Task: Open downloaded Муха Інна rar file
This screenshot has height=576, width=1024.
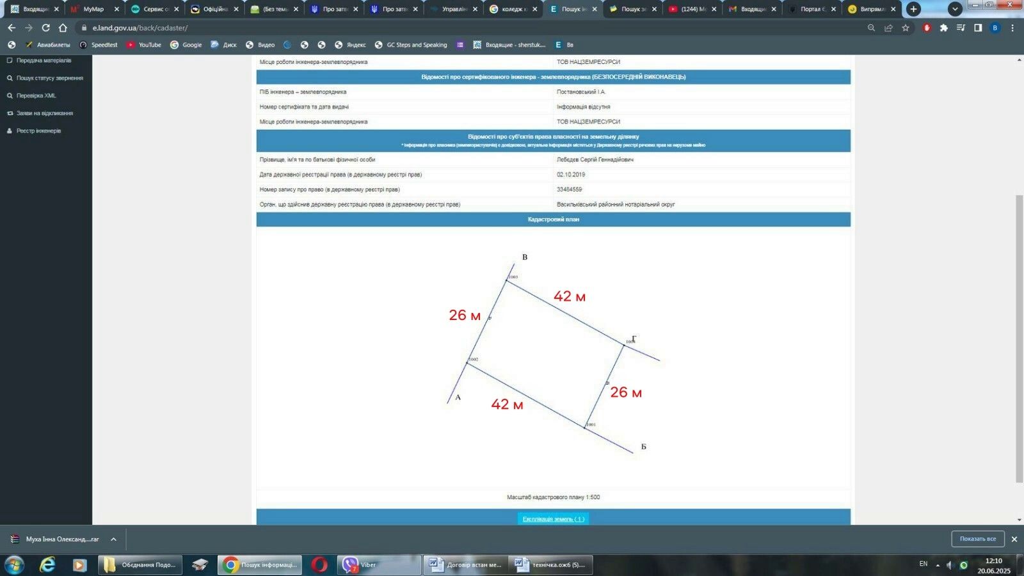Action: 56,540
